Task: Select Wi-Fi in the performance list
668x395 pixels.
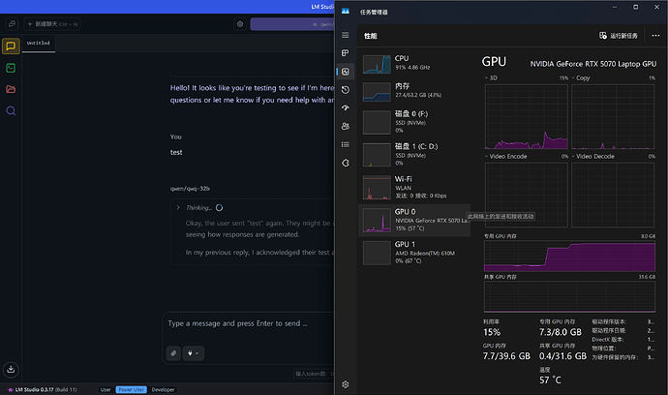Action: point(414,188)
